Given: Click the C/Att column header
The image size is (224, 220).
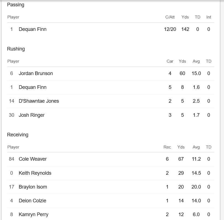Looking at the screenshot, I should pos(170,17).
